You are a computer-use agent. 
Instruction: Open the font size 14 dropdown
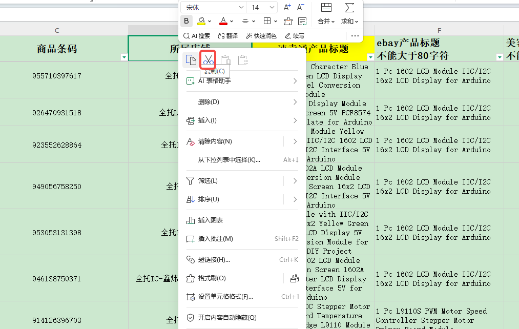coord(272,7)
